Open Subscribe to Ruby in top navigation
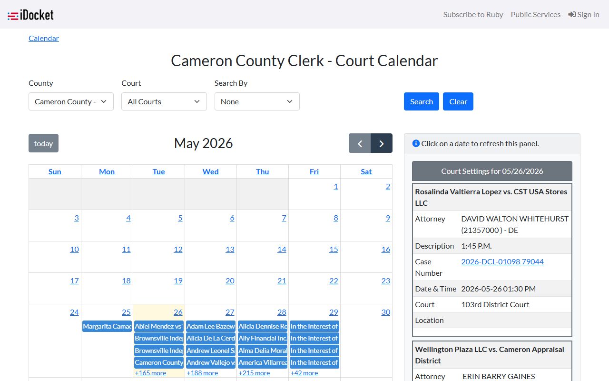The image size is (609, 381). [x=473, y=14]
